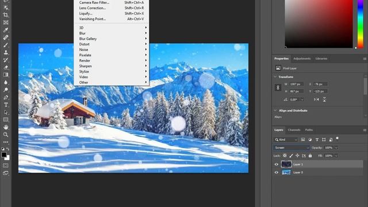Toggle lock image pixels brush icon
This screenshot has height=207, width=368.
tap(291, 156)
